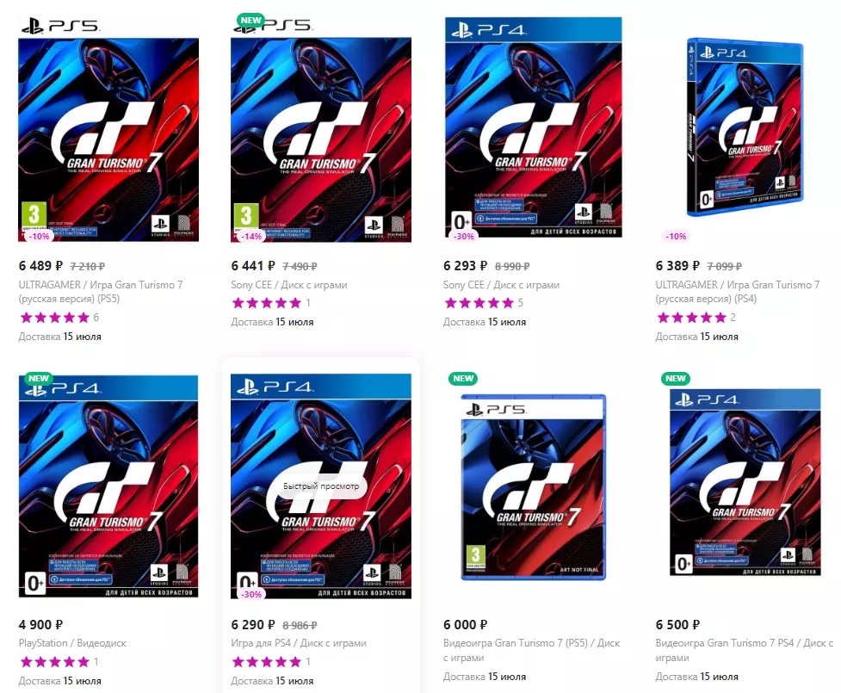Screen dimensions: 841x693
Task: Open the 6 000 ₽ PS5 box thumbnail
Action: click(x=533, y=487)
